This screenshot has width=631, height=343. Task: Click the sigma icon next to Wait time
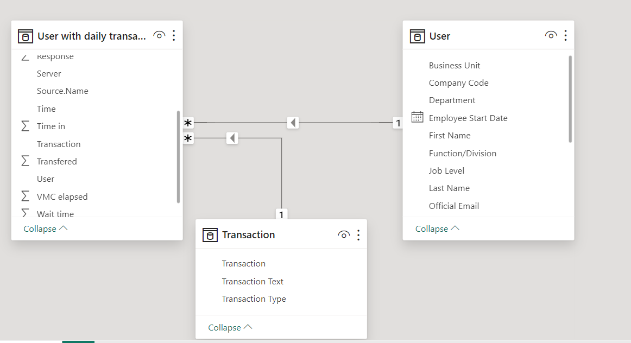[25, 213]
